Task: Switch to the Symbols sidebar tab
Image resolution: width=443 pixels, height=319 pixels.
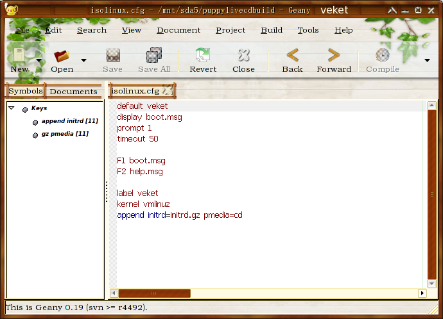Action: tap(26, 91)
